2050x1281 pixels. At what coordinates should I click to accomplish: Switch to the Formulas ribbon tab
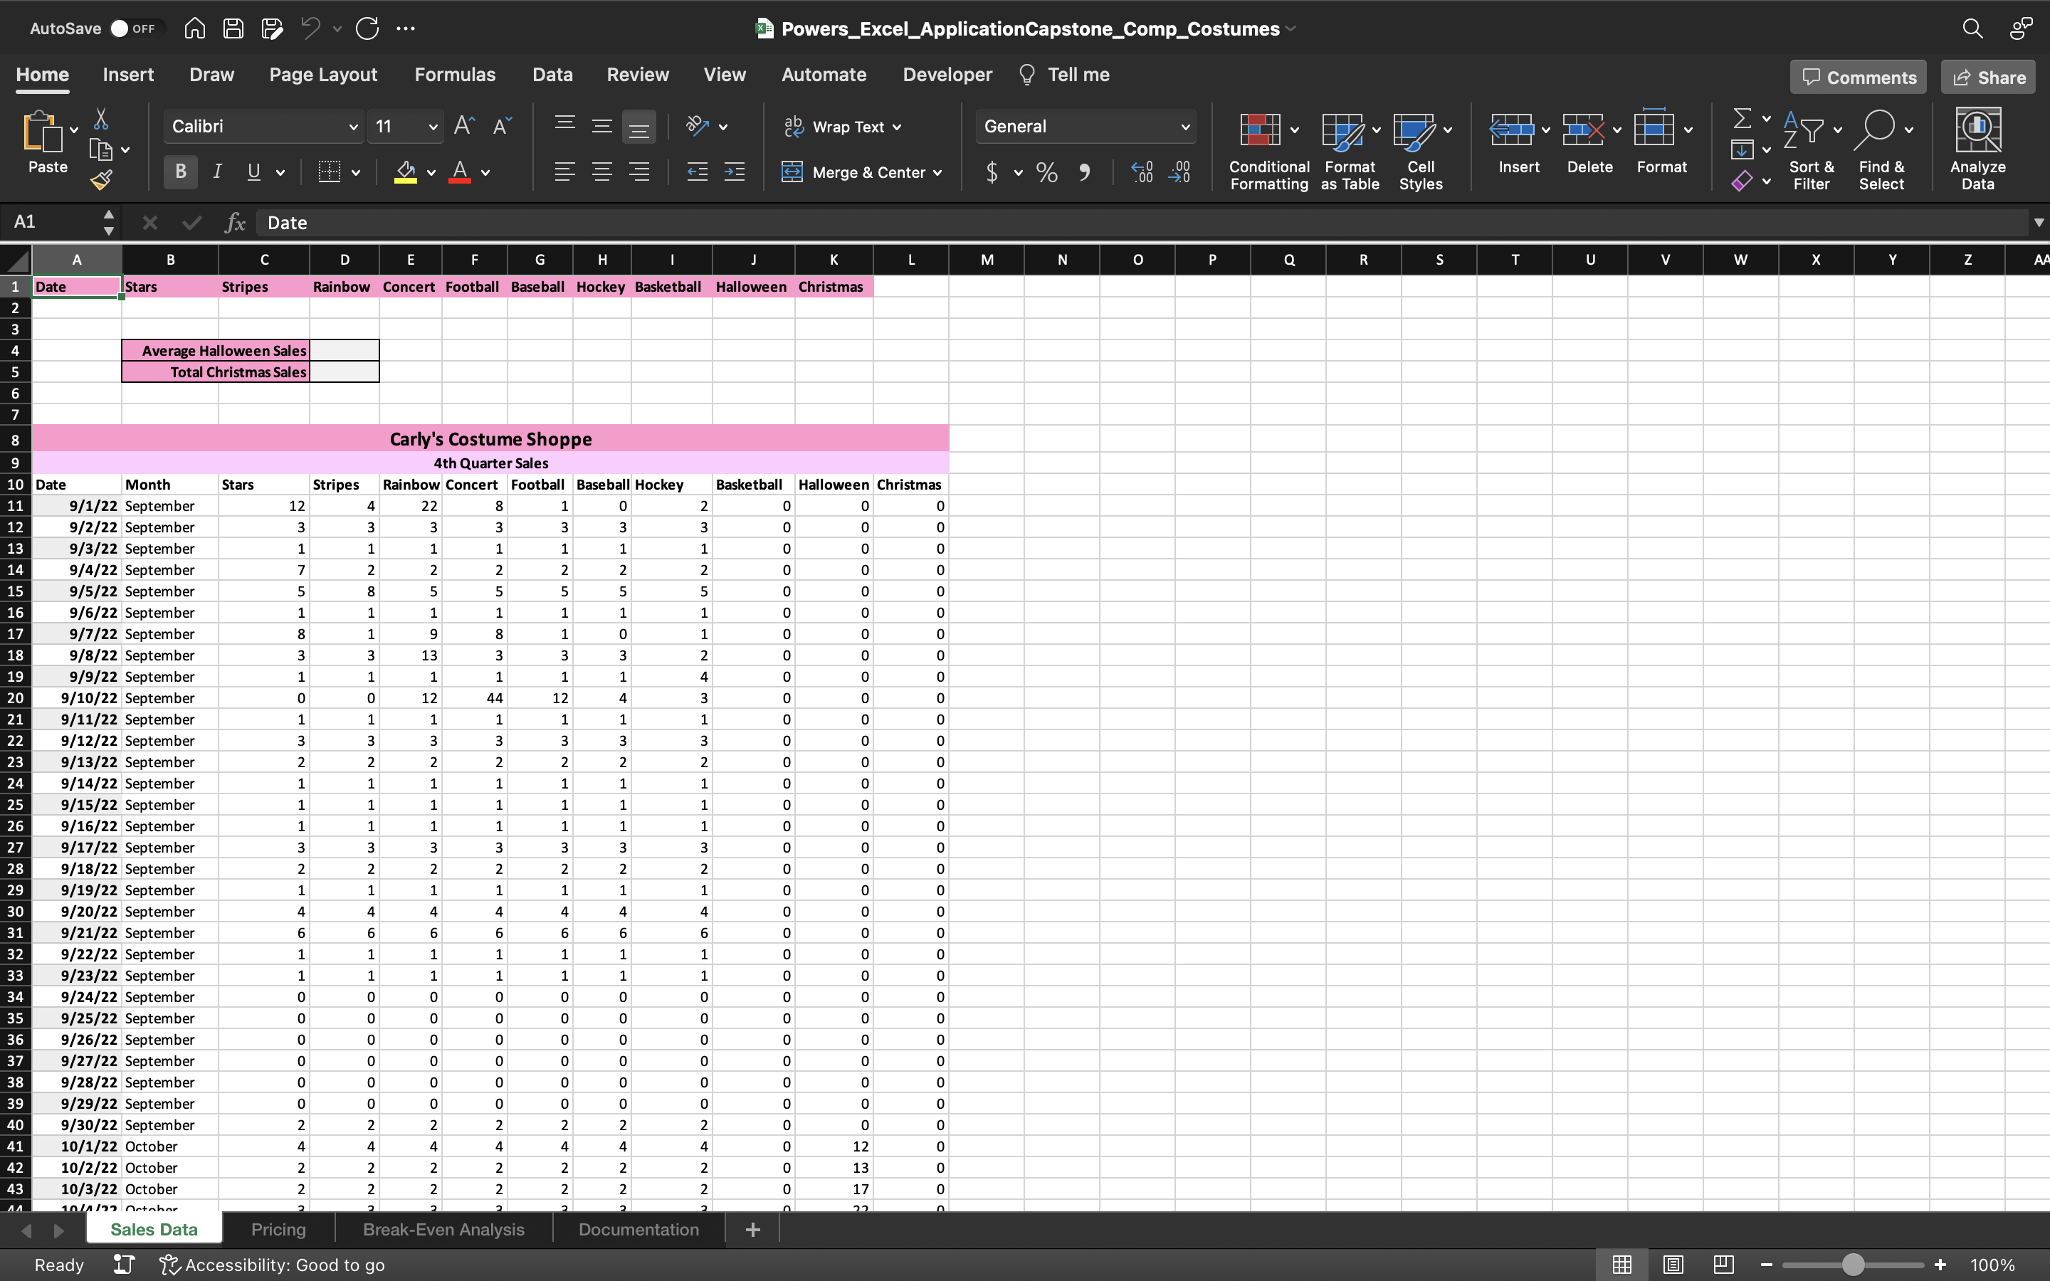455,75
